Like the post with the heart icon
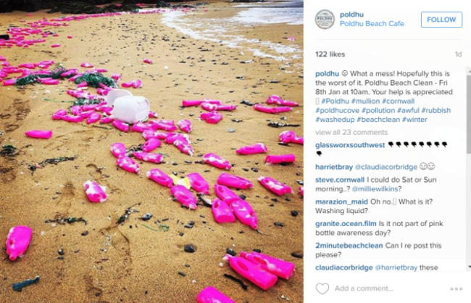This screenshot has height=303, width=471. (x=322, y=289)
